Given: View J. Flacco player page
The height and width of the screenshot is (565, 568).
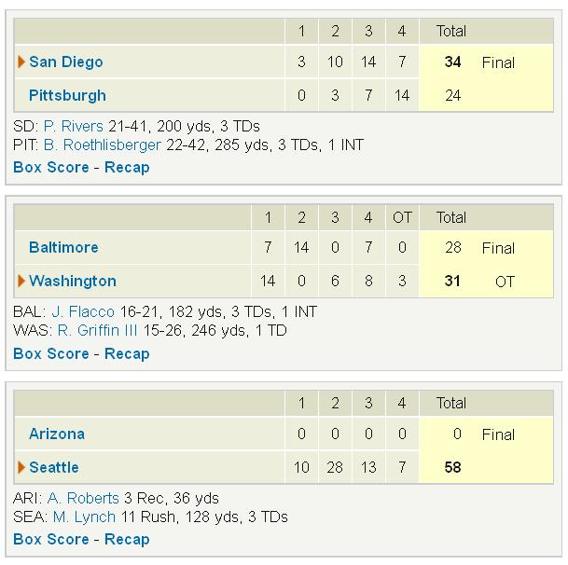Looking at the screenshot, I should tap(83, 311).
